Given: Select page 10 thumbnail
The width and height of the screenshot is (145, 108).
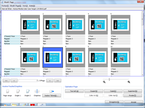Looking at the screenshot, I should coord(121,58).
